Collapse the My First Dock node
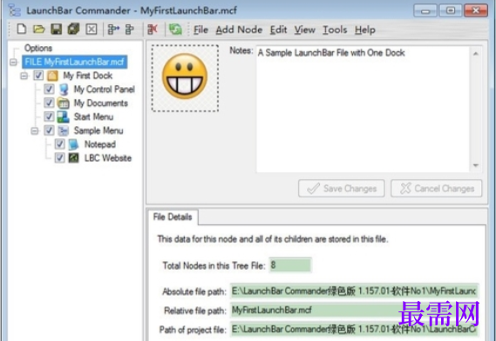This screenshot has height=341, width=496. 24,76
